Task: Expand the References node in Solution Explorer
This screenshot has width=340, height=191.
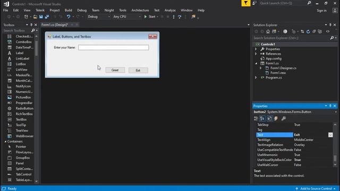Action: pyautogui.click(x=256, y=54)
